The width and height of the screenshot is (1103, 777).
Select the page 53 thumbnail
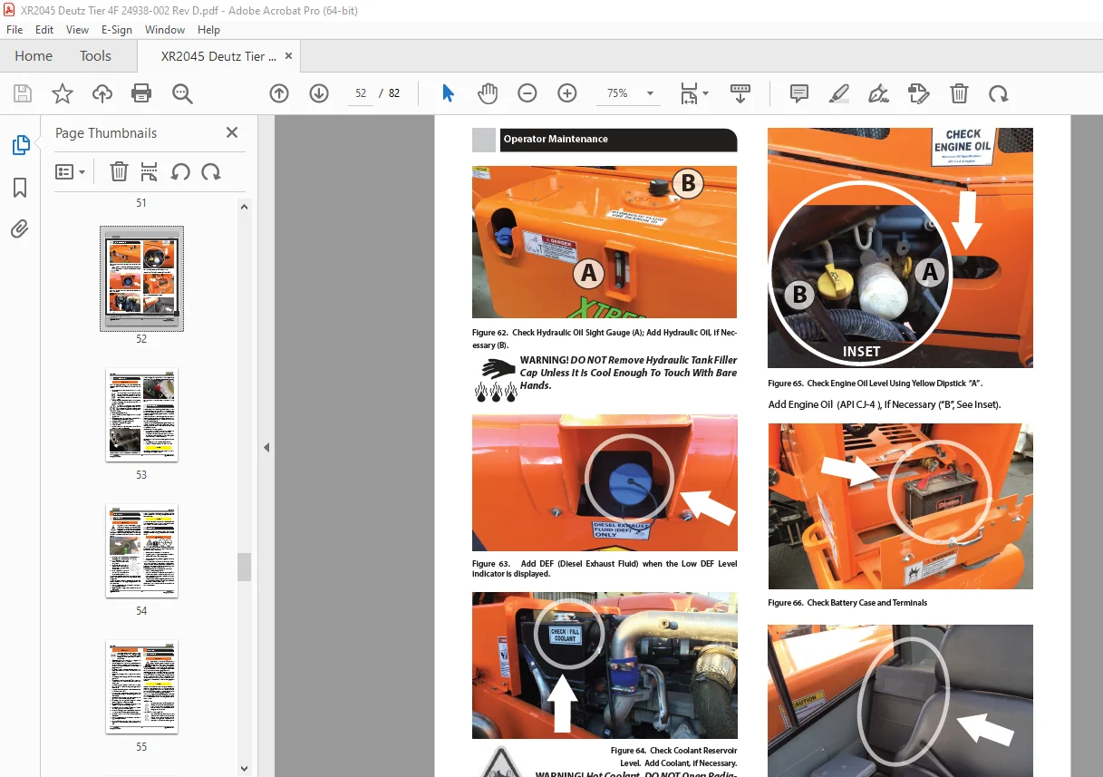(x=141, y=415)
